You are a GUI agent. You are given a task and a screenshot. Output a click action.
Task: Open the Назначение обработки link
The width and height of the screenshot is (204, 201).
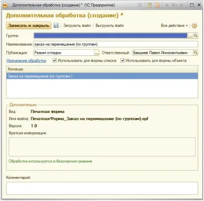(x=26, y=61)
